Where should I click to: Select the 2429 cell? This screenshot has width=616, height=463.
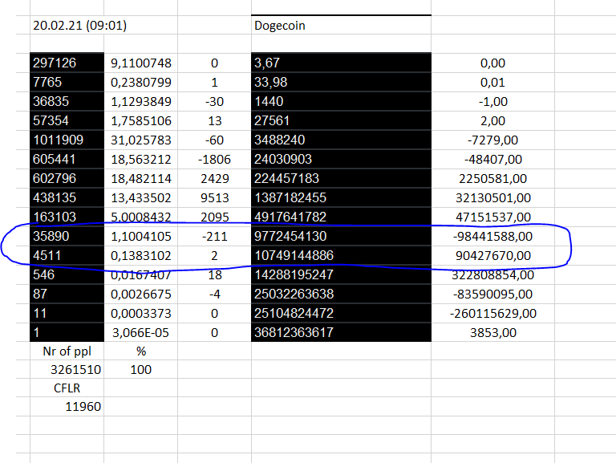214,178
